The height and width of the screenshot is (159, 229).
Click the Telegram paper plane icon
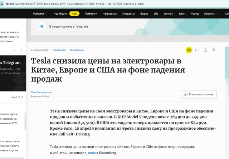coord(42,26)
